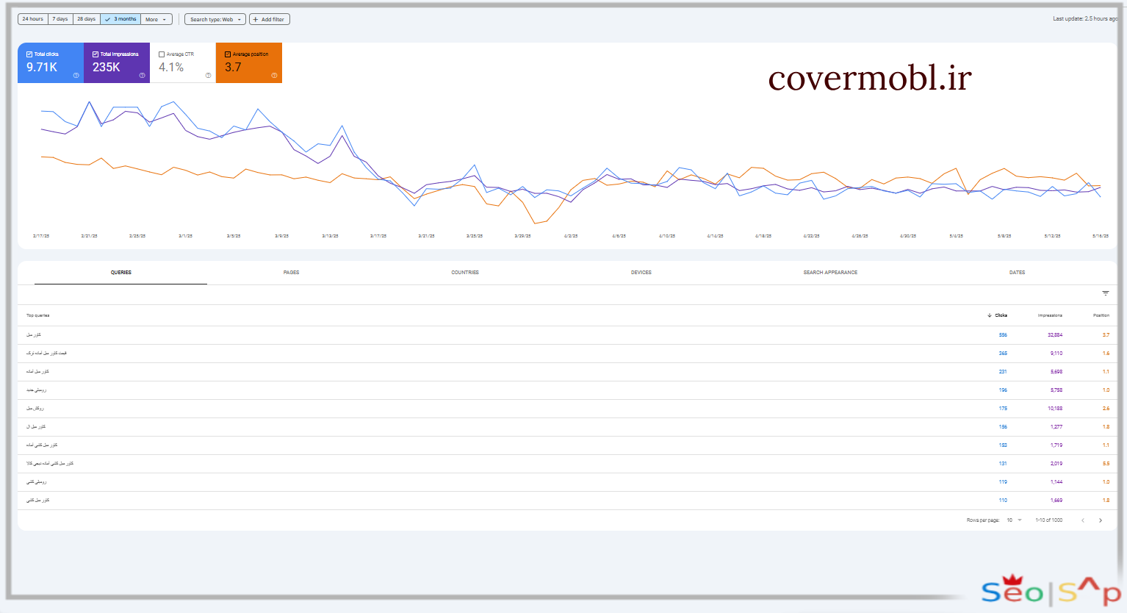The image size is (1127, 613).
Task: Click the 5.5 position value
Action: tap(1106, 464)
